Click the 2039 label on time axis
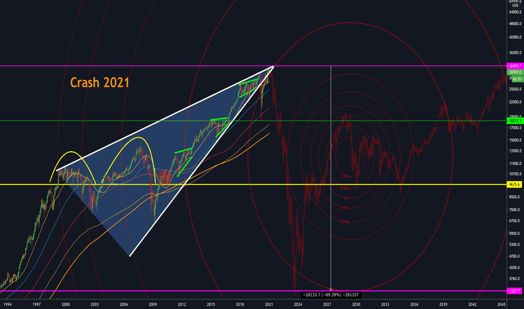Viewport: 524px width, 309px height. click(444, 305)
